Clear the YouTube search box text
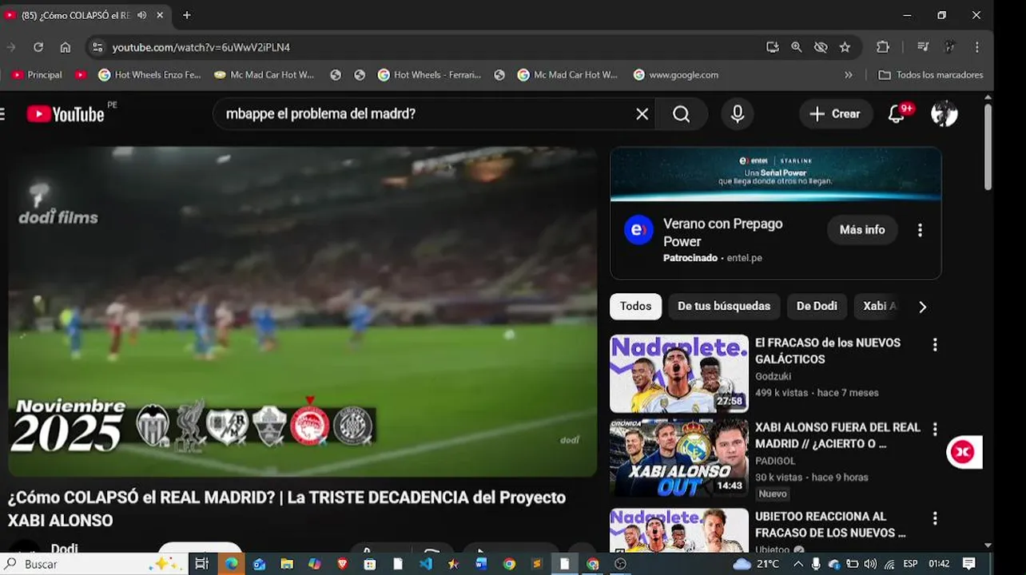The width and height of the screenshot is (1026, 575). coord(642,114)
